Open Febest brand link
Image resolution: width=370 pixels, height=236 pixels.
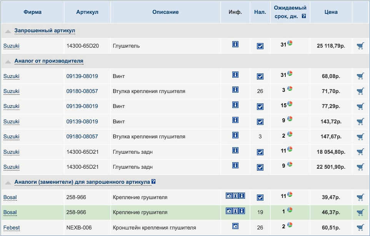tap(12, 228)
